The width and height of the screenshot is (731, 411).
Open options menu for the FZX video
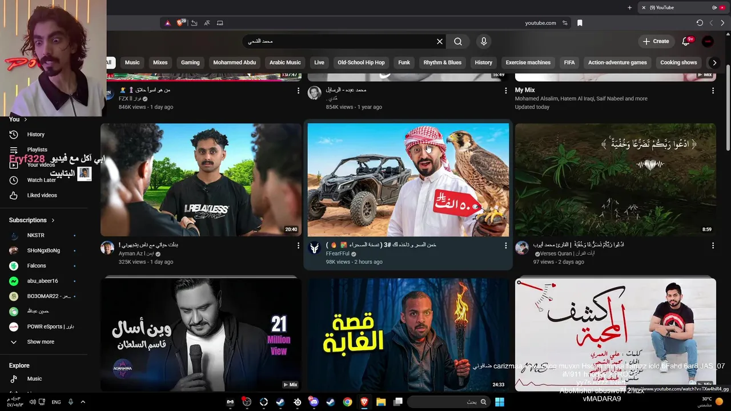(298, 90)
